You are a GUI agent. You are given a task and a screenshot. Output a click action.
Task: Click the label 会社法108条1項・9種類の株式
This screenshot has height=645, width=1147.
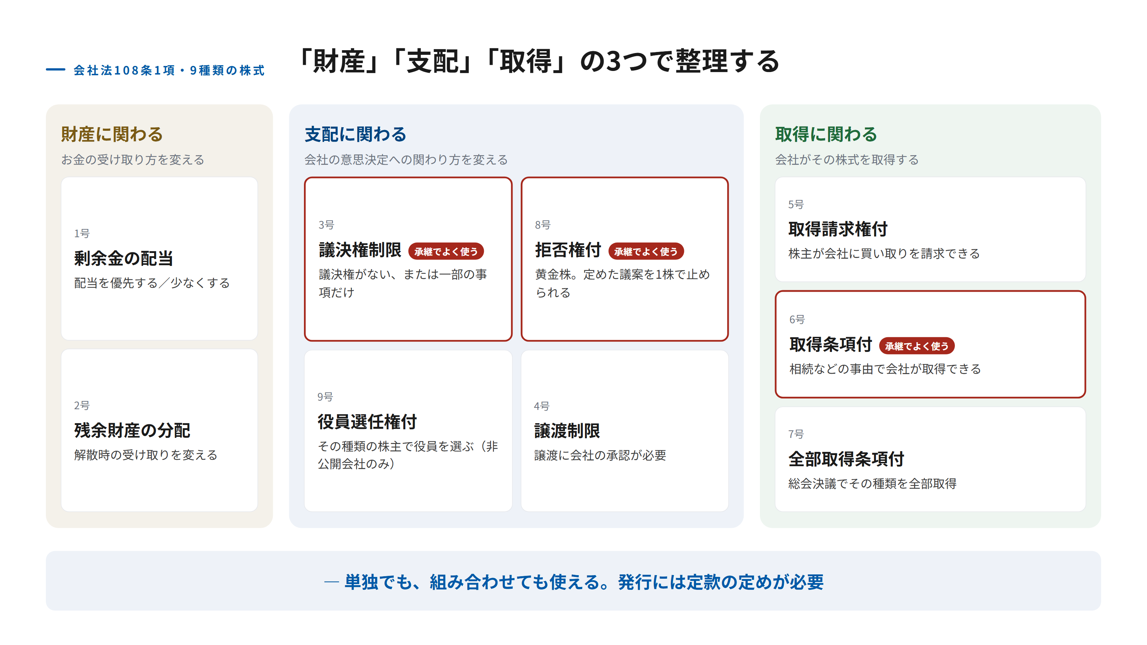click(169, 70)
